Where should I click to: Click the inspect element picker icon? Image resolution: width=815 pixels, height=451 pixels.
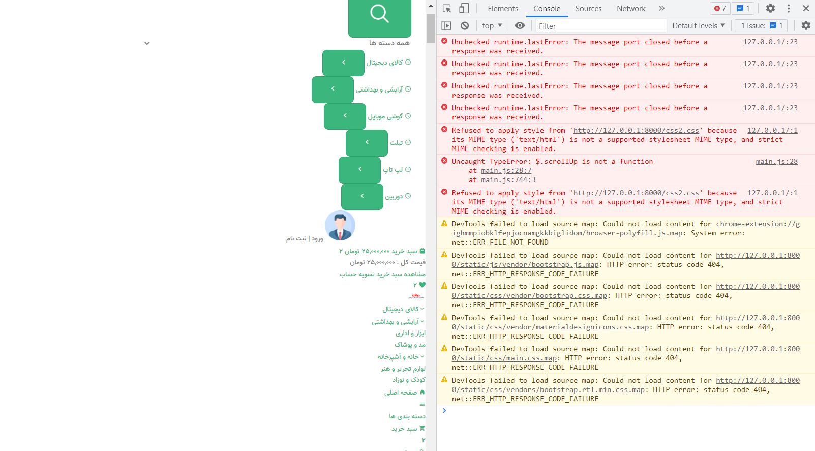(447, 9)
